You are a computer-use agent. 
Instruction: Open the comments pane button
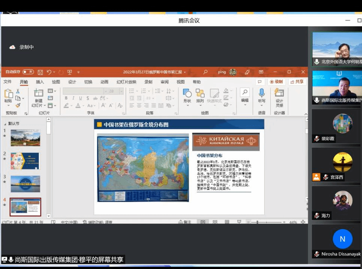click(260, 82)
